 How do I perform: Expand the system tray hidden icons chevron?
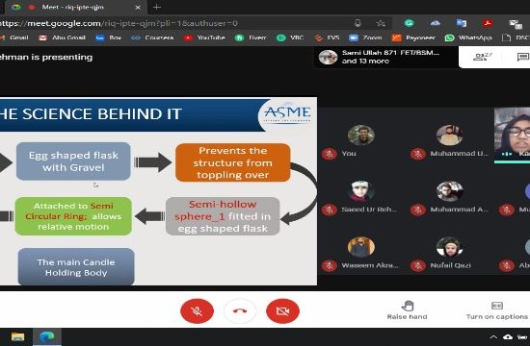tap(493, 337)
